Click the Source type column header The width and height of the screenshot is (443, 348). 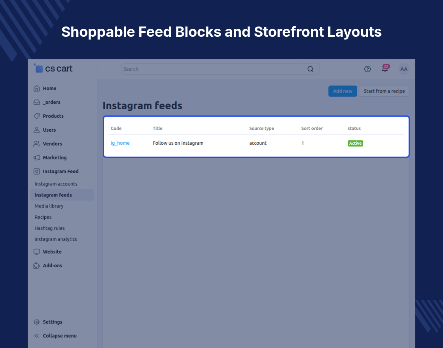coord(261,128)
